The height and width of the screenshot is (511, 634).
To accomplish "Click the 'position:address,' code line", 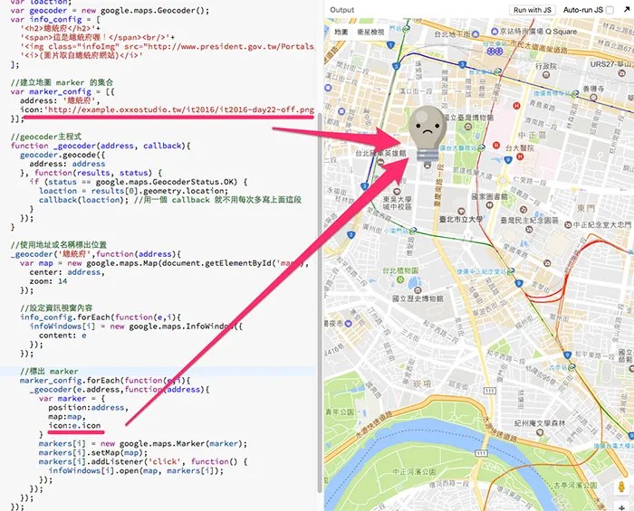I will [88, 407].
